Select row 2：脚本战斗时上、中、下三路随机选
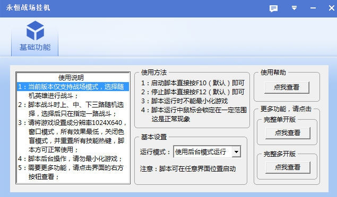This screenshot has height=197, width=337. (x=73, y=105)
